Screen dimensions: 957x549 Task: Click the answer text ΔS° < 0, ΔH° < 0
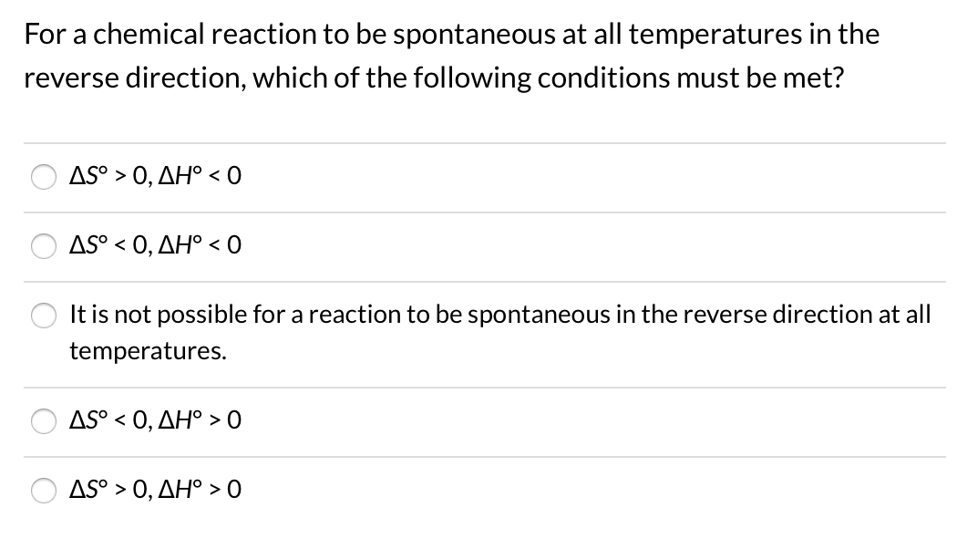point(153,246)
